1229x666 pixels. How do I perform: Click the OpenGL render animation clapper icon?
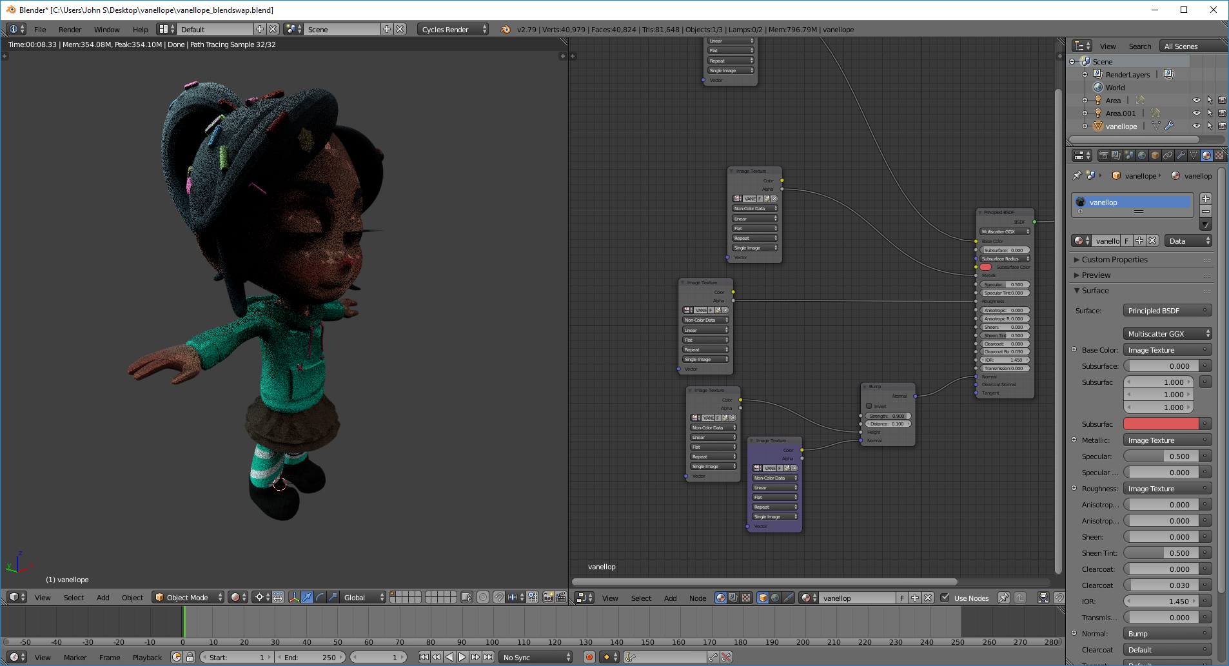click(560, 598)
